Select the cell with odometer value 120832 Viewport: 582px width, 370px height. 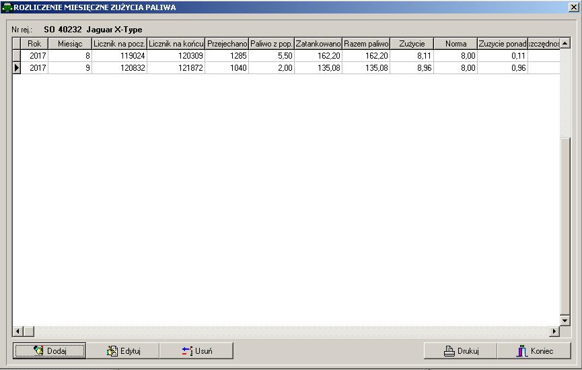click(119, 67)
